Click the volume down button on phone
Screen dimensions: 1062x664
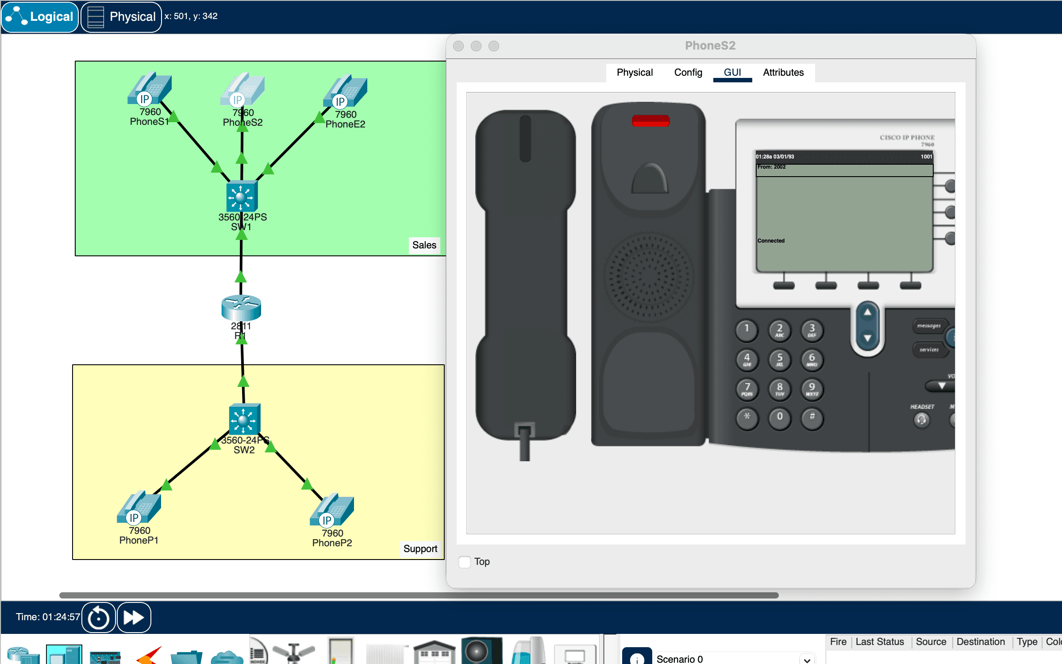(x=941, y=386)
